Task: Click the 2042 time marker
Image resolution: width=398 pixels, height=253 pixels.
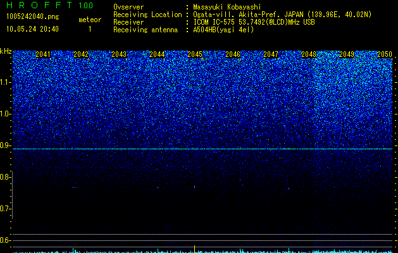Action: [81, 54]
